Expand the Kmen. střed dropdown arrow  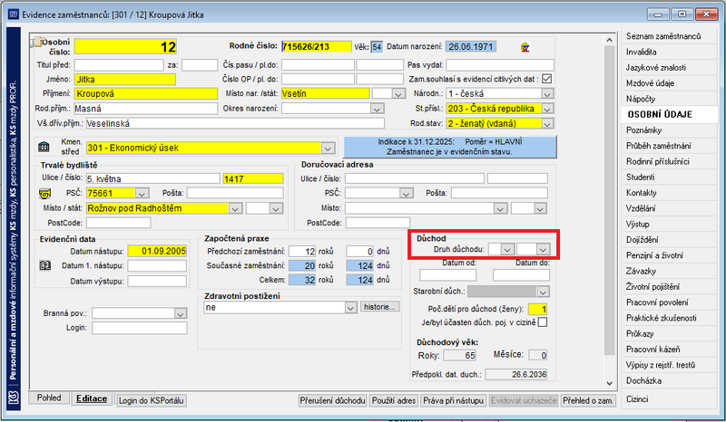(x=328, y=149)
